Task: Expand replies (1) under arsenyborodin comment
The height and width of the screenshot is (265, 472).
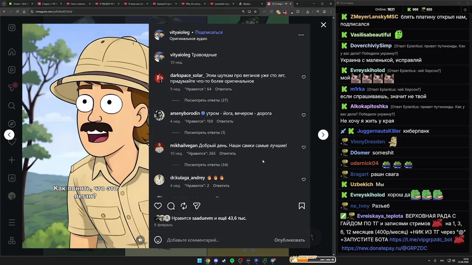Action: click(205, 132)
